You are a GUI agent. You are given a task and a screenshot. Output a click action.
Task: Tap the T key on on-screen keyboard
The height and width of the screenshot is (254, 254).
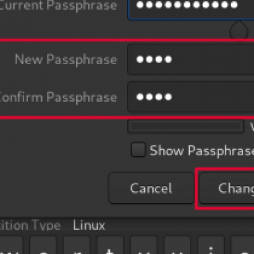point(110,245)
